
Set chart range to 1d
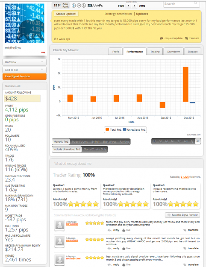click(155, 141)
